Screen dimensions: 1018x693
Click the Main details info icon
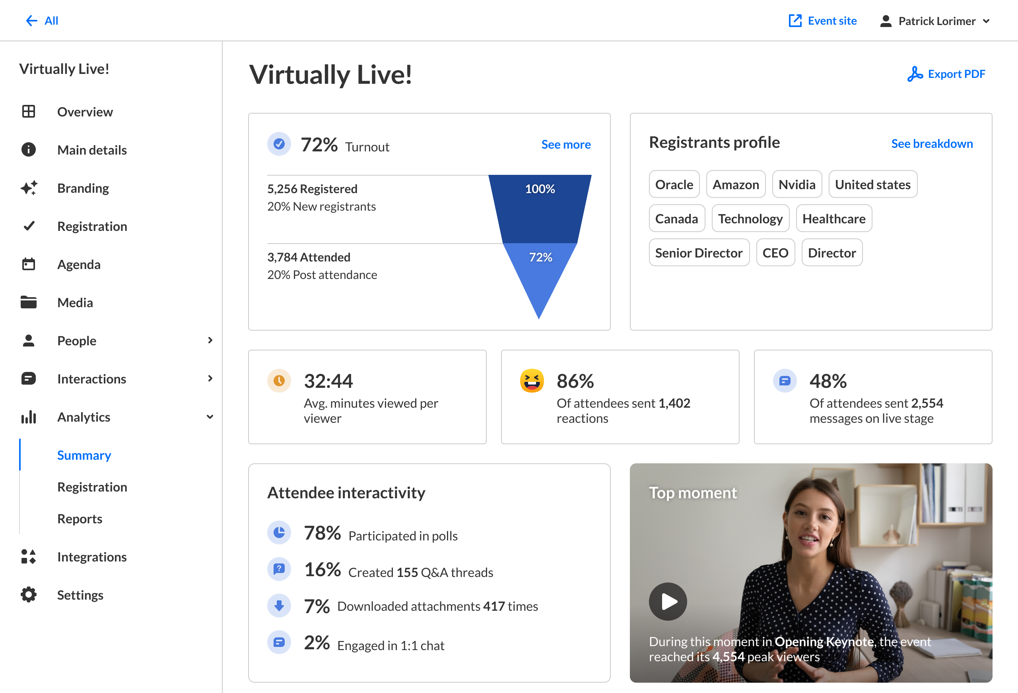click(x=29, y=150)
